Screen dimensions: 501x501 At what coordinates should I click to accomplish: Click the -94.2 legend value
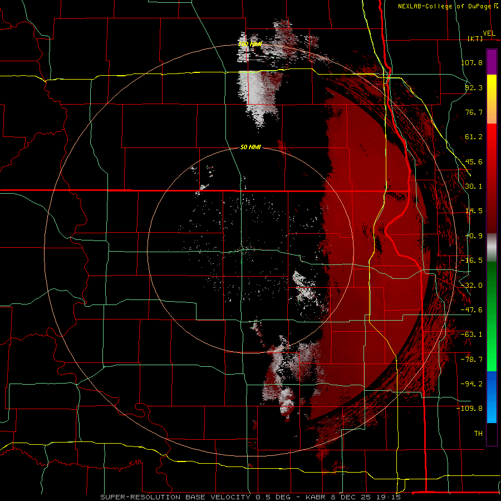pos(471,384)
